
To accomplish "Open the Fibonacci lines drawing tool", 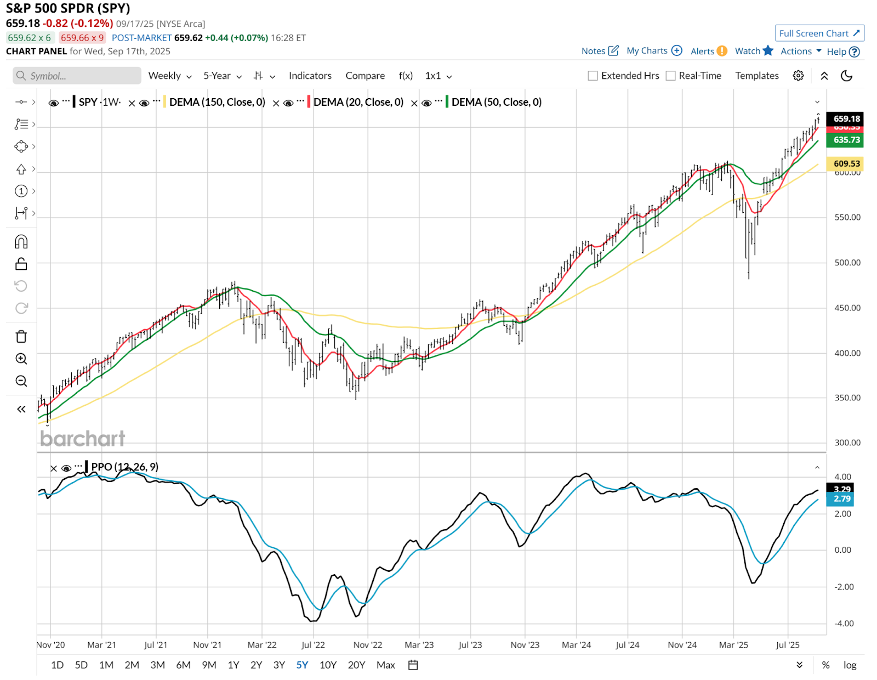I will [21, 124].
